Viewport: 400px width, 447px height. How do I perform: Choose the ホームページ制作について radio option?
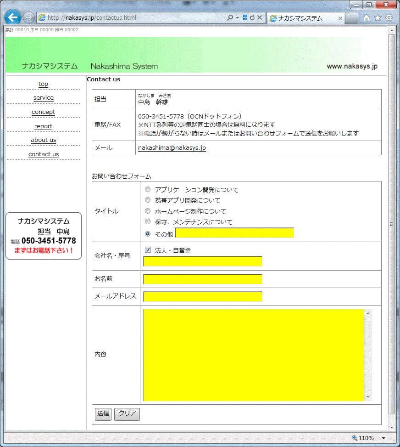[148, 211]
